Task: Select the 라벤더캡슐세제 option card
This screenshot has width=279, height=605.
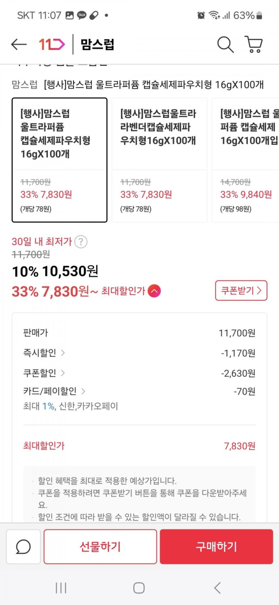Action: coord(159,160)
